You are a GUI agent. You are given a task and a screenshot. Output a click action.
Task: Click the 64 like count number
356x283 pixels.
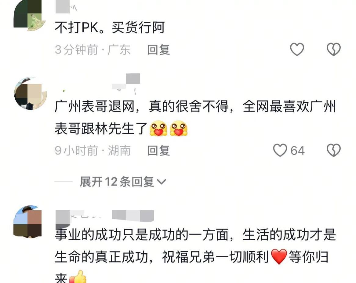(297, 151)
